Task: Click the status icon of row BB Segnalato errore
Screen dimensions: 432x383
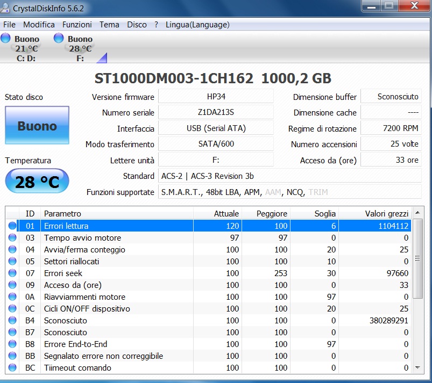Action: [12, 356]
